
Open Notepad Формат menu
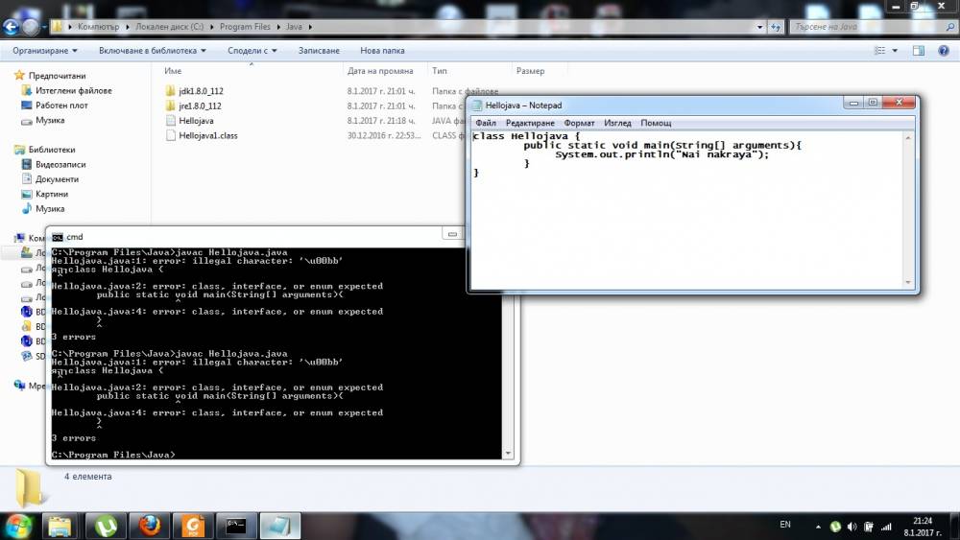[x=579, y=123]
